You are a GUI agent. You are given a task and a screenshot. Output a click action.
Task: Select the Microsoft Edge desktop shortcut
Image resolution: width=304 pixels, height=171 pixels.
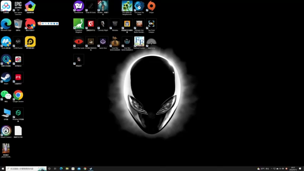[x=6, y=25]
